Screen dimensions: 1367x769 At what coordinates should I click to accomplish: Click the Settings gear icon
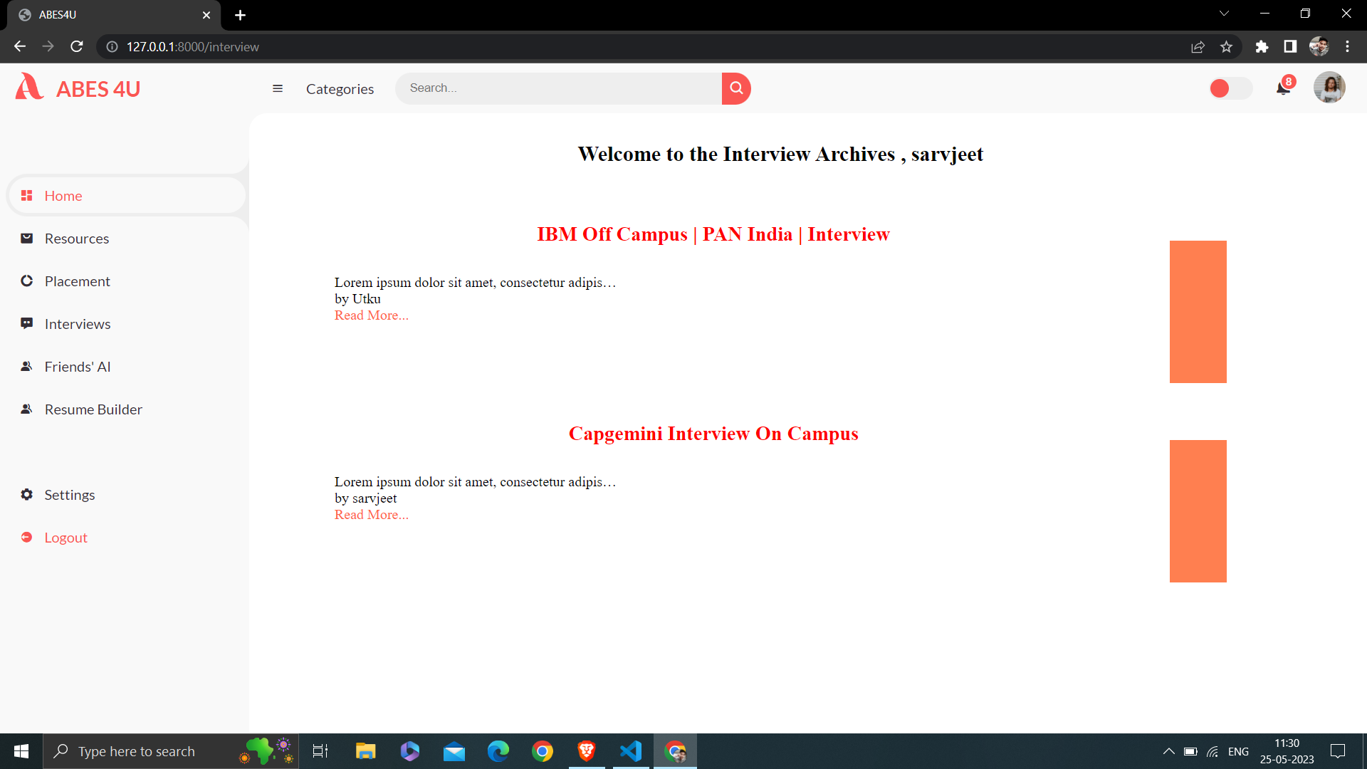click(x=26, y=494)
